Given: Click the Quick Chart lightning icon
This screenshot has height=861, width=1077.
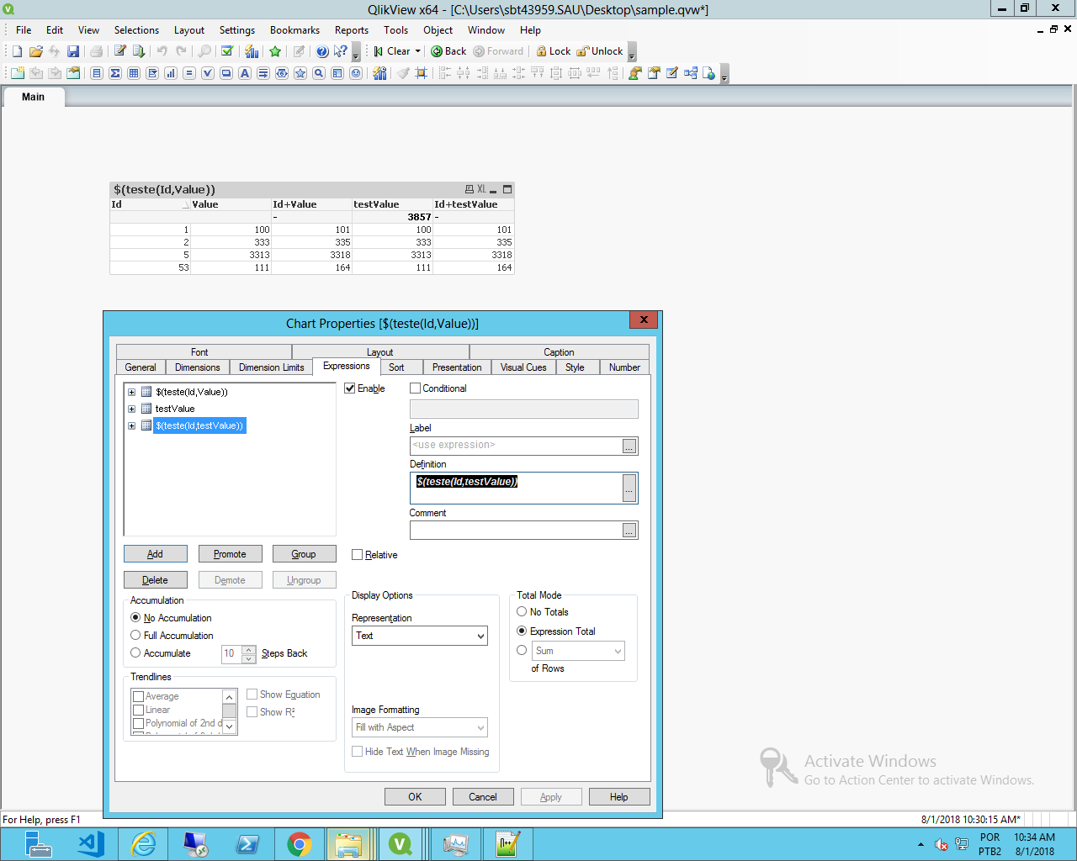Looking at the screenshot, I should click(252, 51).
